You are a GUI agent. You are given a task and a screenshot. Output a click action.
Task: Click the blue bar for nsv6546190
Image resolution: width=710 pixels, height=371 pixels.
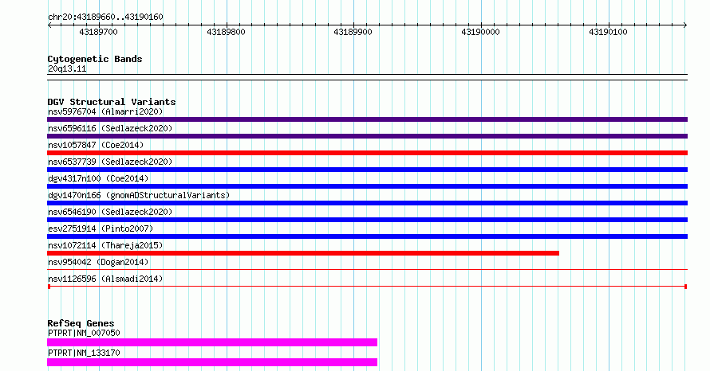point(367,220)
